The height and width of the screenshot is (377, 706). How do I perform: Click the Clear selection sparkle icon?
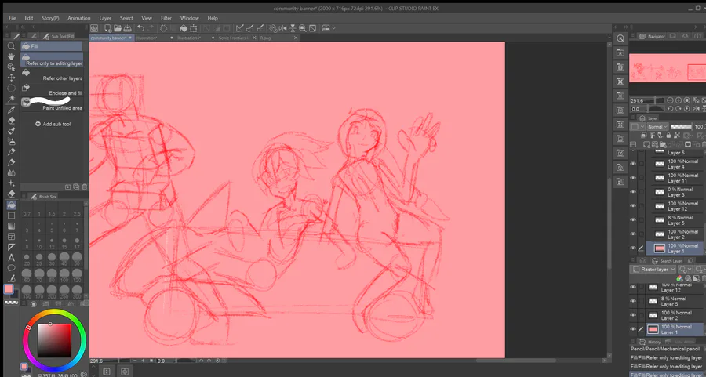163,28
